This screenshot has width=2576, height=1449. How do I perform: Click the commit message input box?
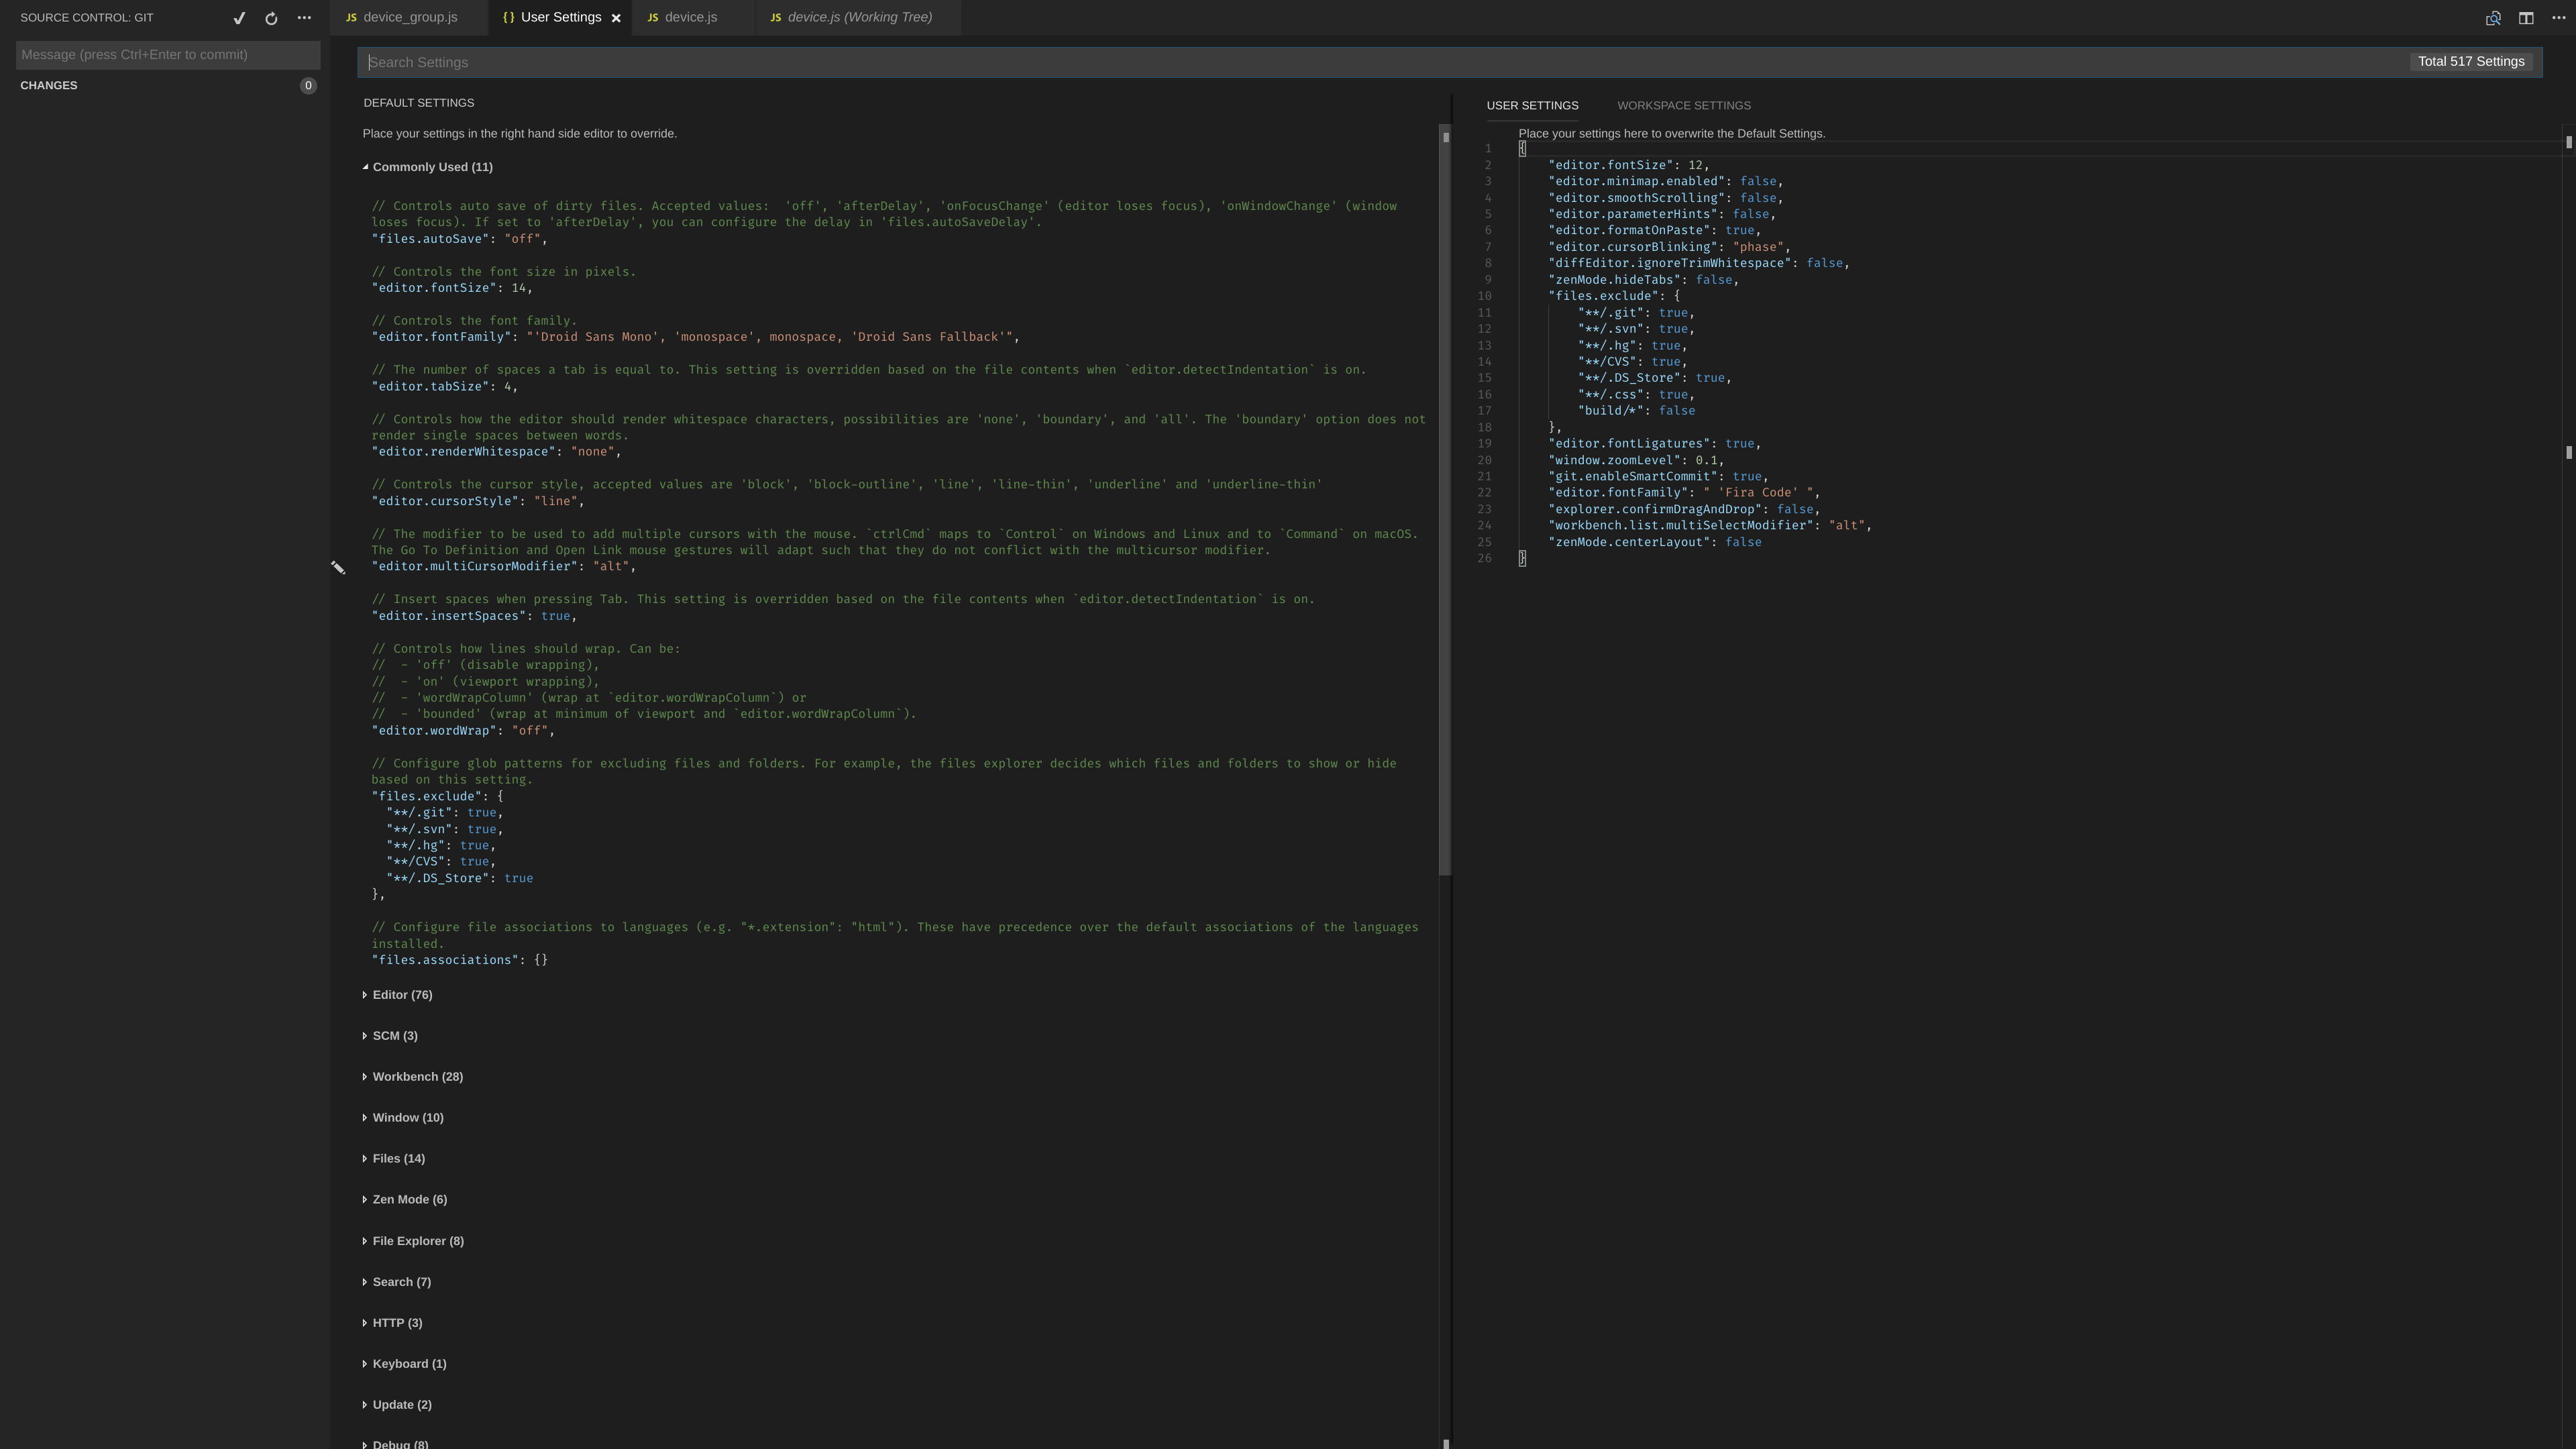pyautogui.click(x=168, y=54)
